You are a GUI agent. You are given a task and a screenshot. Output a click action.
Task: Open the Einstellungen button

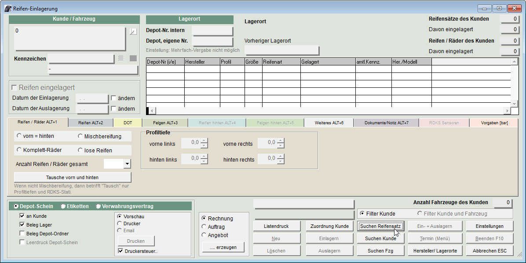click(489, 226)
